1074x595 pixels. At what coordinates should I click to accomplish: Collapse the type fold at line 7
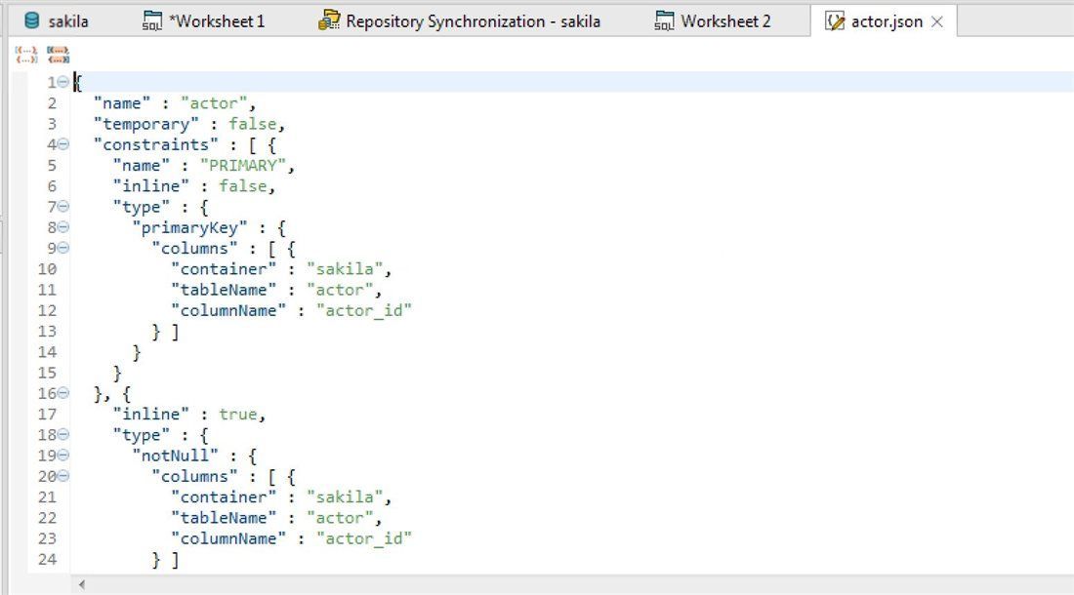tap(63, 207)
